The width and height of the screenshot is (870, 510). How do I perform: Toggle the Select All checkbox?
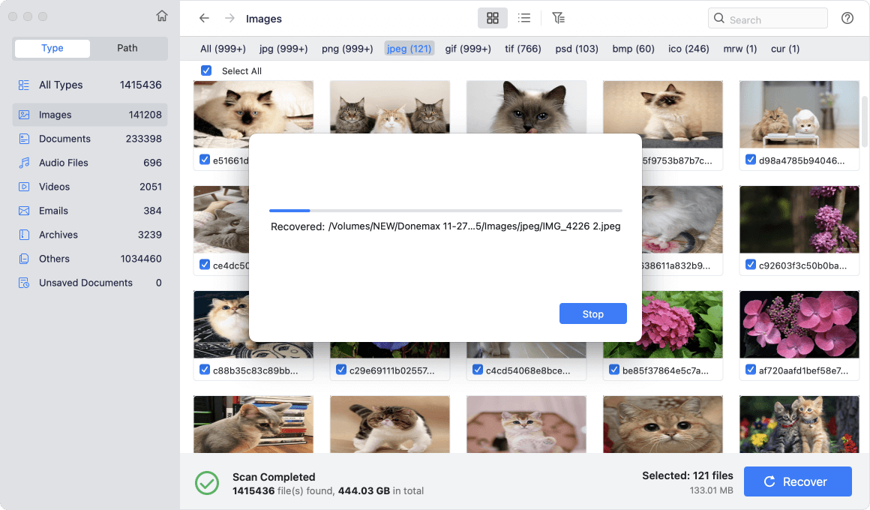[x=206, y=70]
